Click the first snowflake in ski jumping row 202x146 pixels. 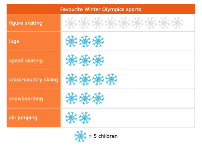[x=71, y=118]
